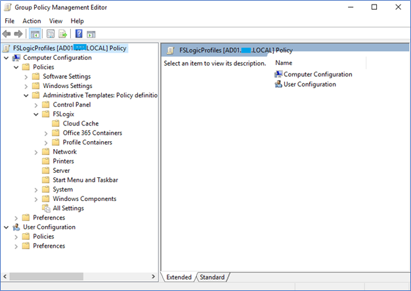Expand the Software Settings node
411x291 pixels.
(26, 77)
